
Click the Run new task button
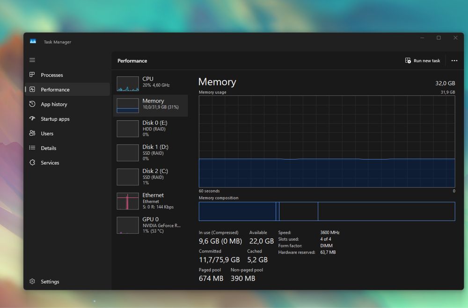pos(423,61)
